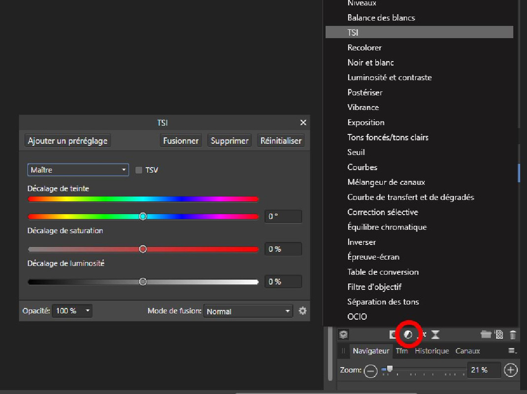This screenshot has height=394, width=527.
Task: Enable the TSV checkbox
Action: coord(139,170)
